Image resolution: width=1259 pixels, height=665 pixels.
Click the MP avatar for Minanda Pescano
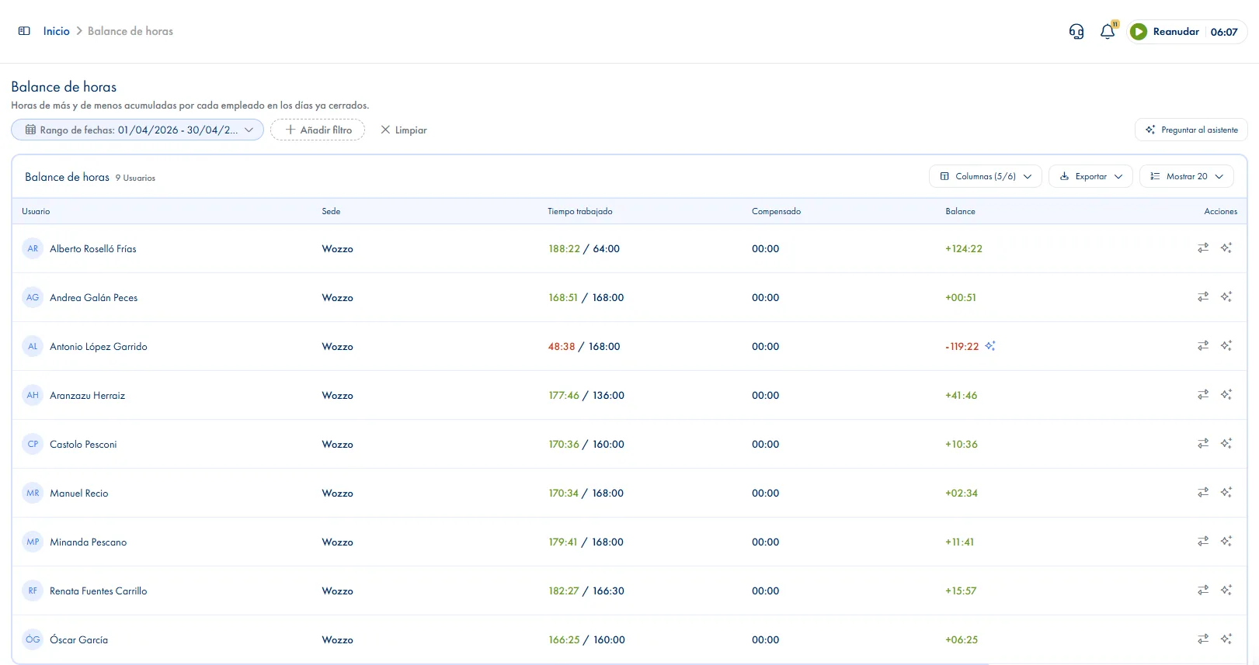pyautogui.click(x=33, y=542)
